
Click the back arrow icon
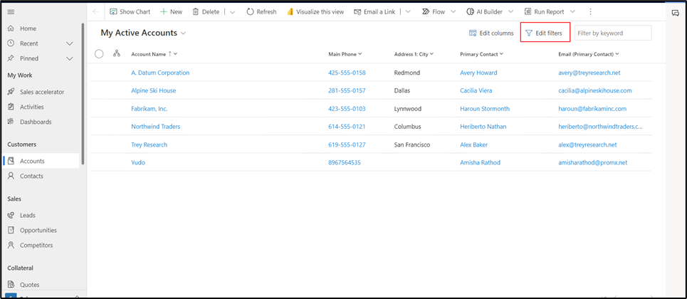pyautogui.click(x=96, y=12)
